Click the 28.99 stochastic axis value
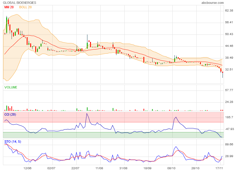The image size is (237, 171). (229, 156)
